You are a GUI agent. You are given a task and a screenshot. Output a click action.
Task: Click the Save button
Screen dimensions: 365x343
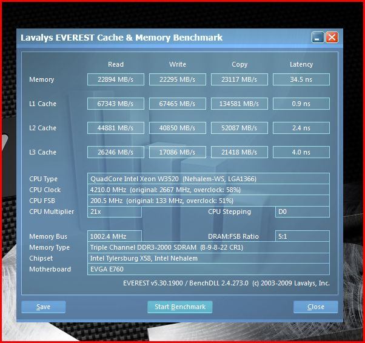coord(44,307)
